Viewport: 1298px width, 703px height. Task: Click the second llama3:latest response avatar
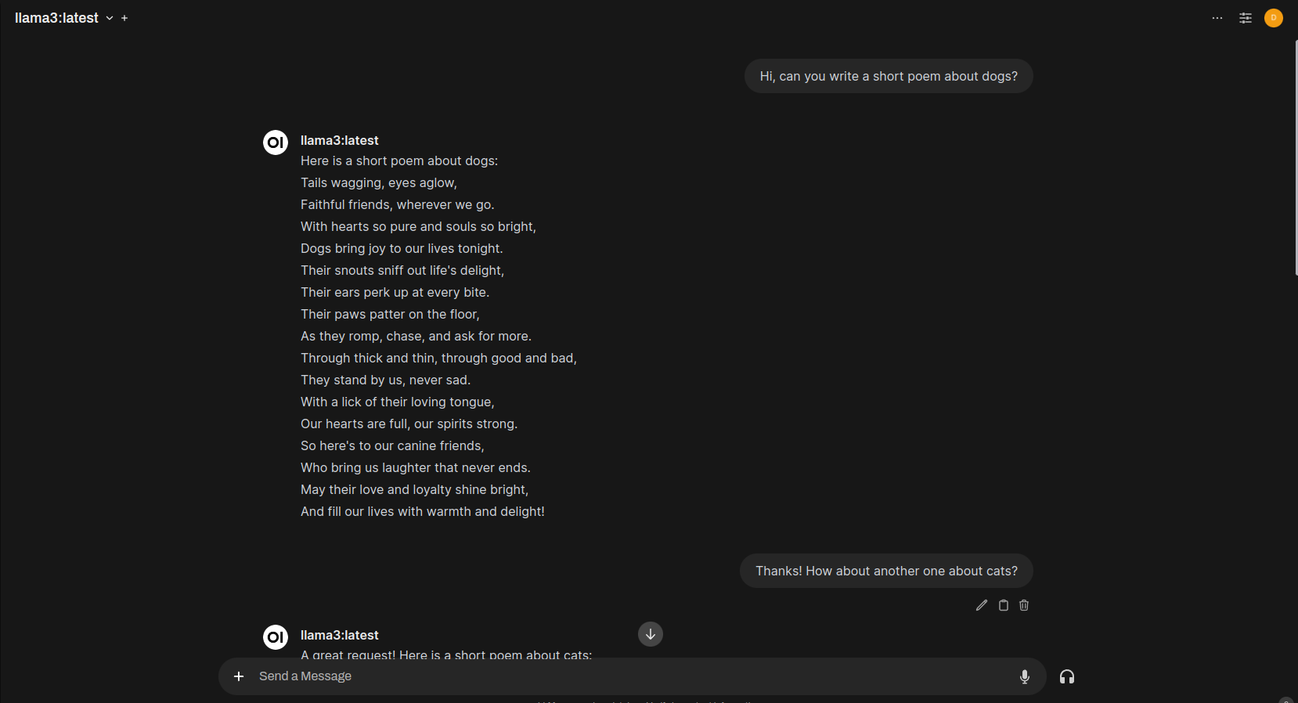(x=276, y=637)
